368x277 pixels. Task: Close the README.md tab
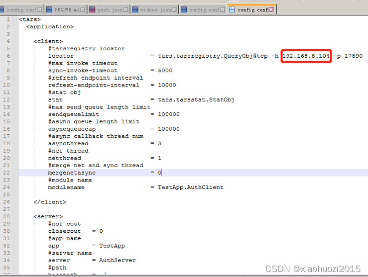pyautogui.click(x=83, y=9)
